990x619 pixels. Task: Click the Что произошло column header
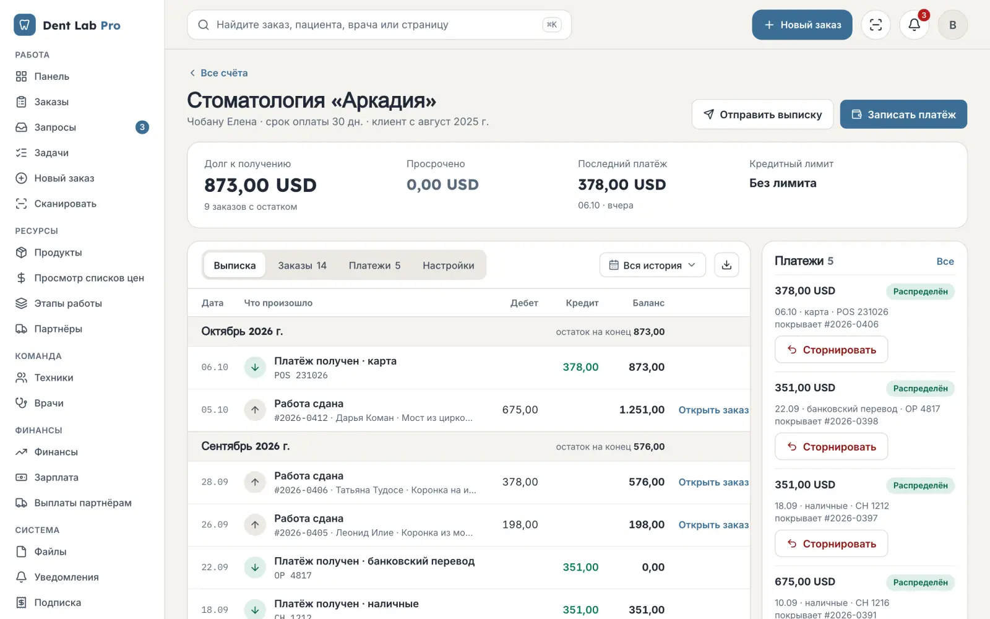(278, 303)
